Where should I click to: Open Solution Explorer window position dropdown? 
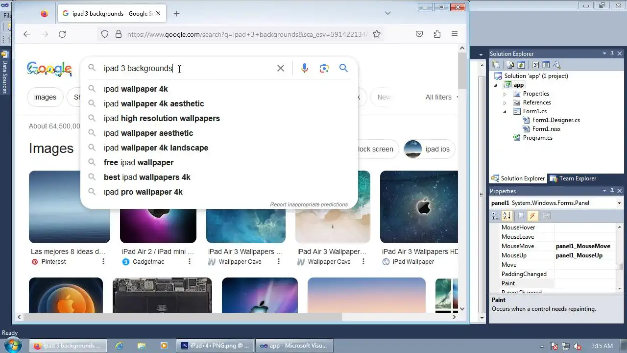point(604,53)
